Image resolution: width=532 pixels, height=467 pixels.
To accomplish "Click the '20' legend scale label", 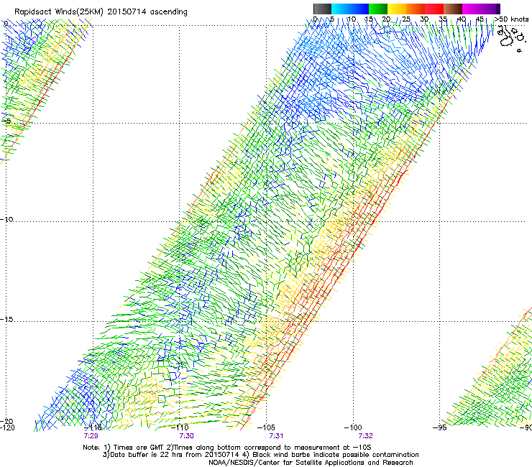I will pos(386,19).
